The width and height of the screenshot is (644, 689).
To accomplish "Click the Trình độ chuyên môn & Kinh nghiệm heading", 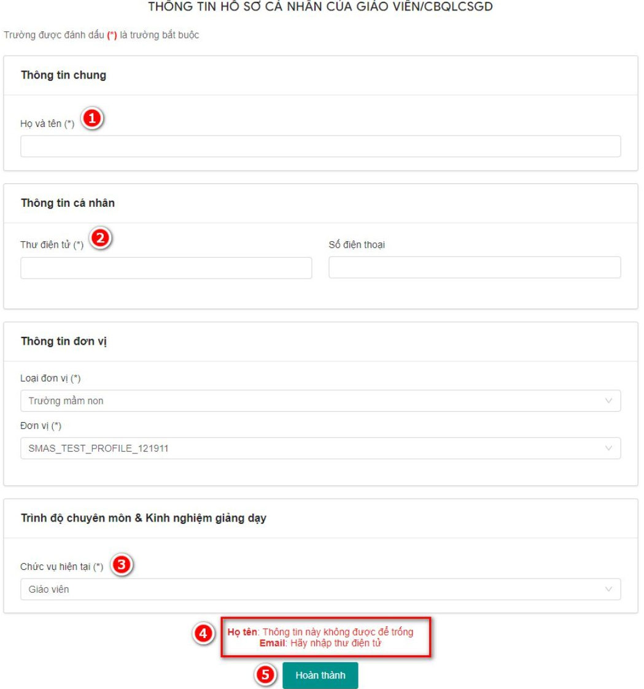I will (x=143, y=518).
